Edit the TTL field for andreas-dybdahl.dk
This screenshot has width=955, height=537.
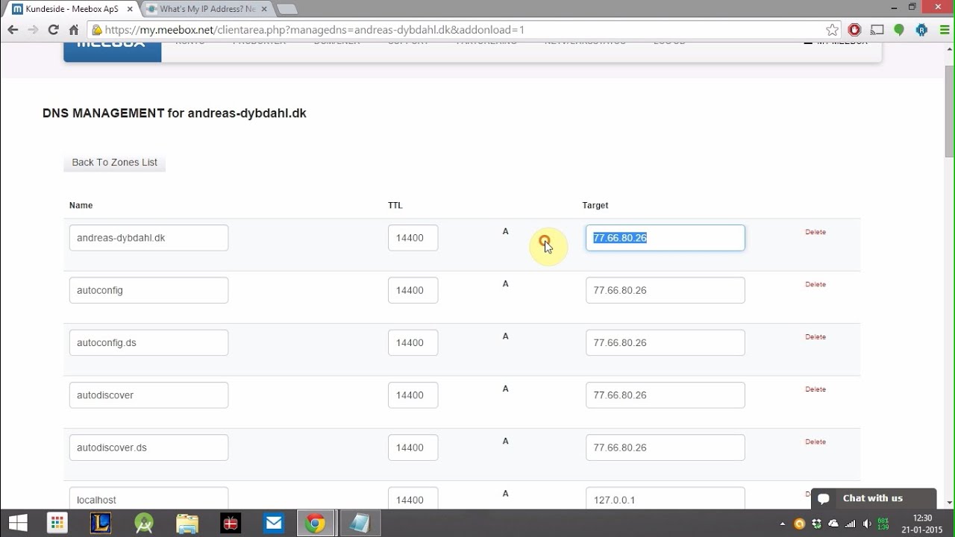click(413, 238)
